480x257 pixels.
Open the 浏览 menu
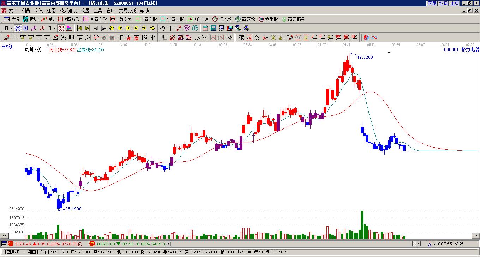pos(26,11)
